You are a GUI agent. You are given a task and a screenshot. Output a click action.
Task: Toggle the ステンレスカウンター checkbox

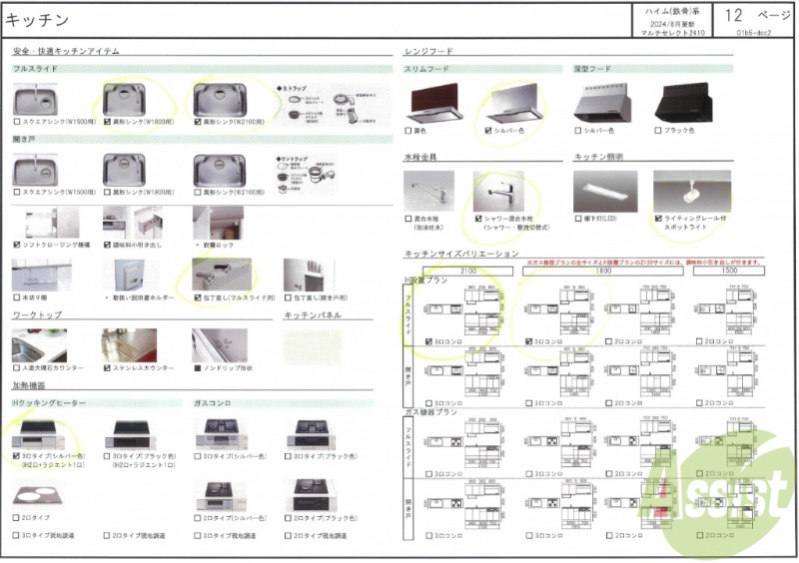(x=106, y=368)
